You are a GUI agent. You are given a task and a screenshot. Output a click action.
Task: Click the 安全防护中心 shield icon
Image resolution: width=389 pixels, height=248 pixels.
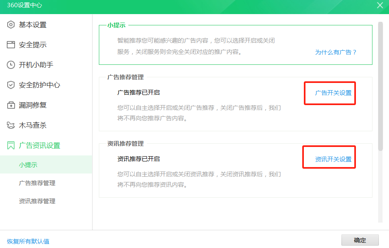pos(10,85)
